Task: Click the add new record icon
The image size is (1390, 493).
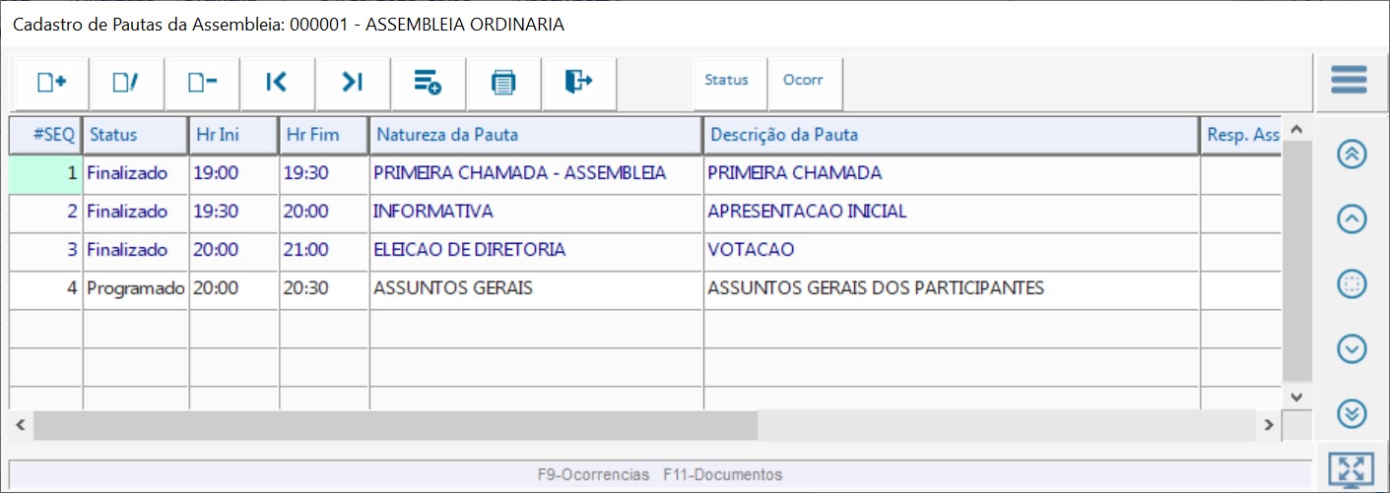Action: pos(51,83)
